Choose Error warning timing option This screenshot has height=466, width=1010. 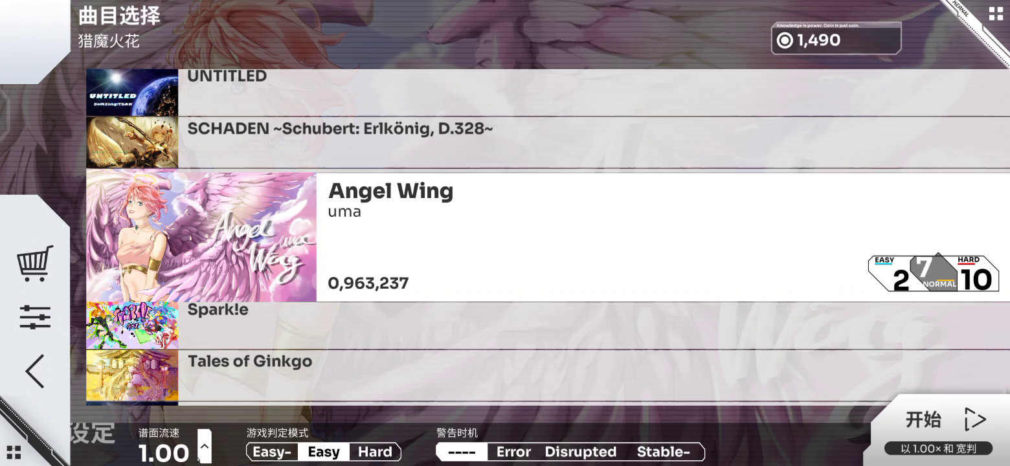(513, 452)
